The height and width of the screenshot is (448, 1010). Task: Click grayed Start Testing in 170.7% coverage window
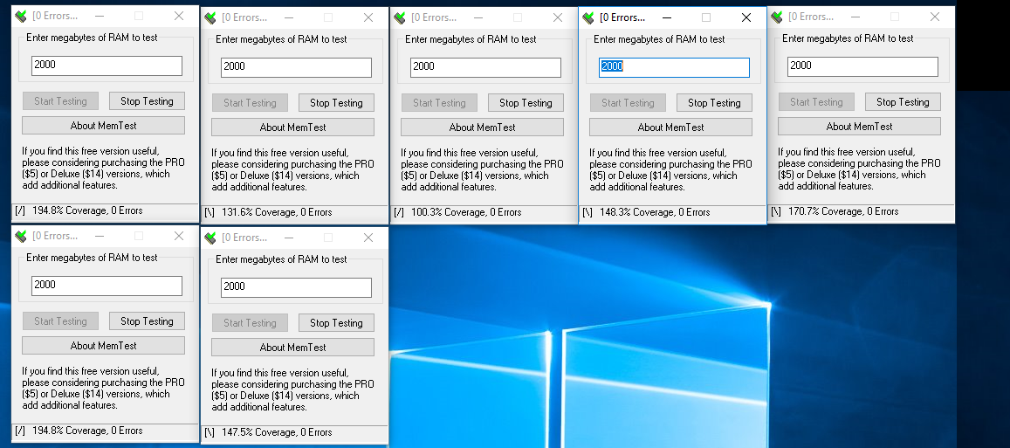tap(817, 102)
